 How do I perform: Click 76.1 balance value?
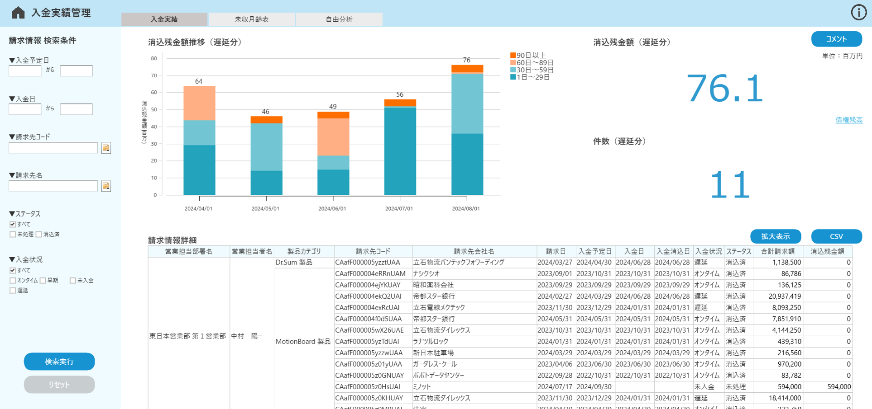point(725,89)
